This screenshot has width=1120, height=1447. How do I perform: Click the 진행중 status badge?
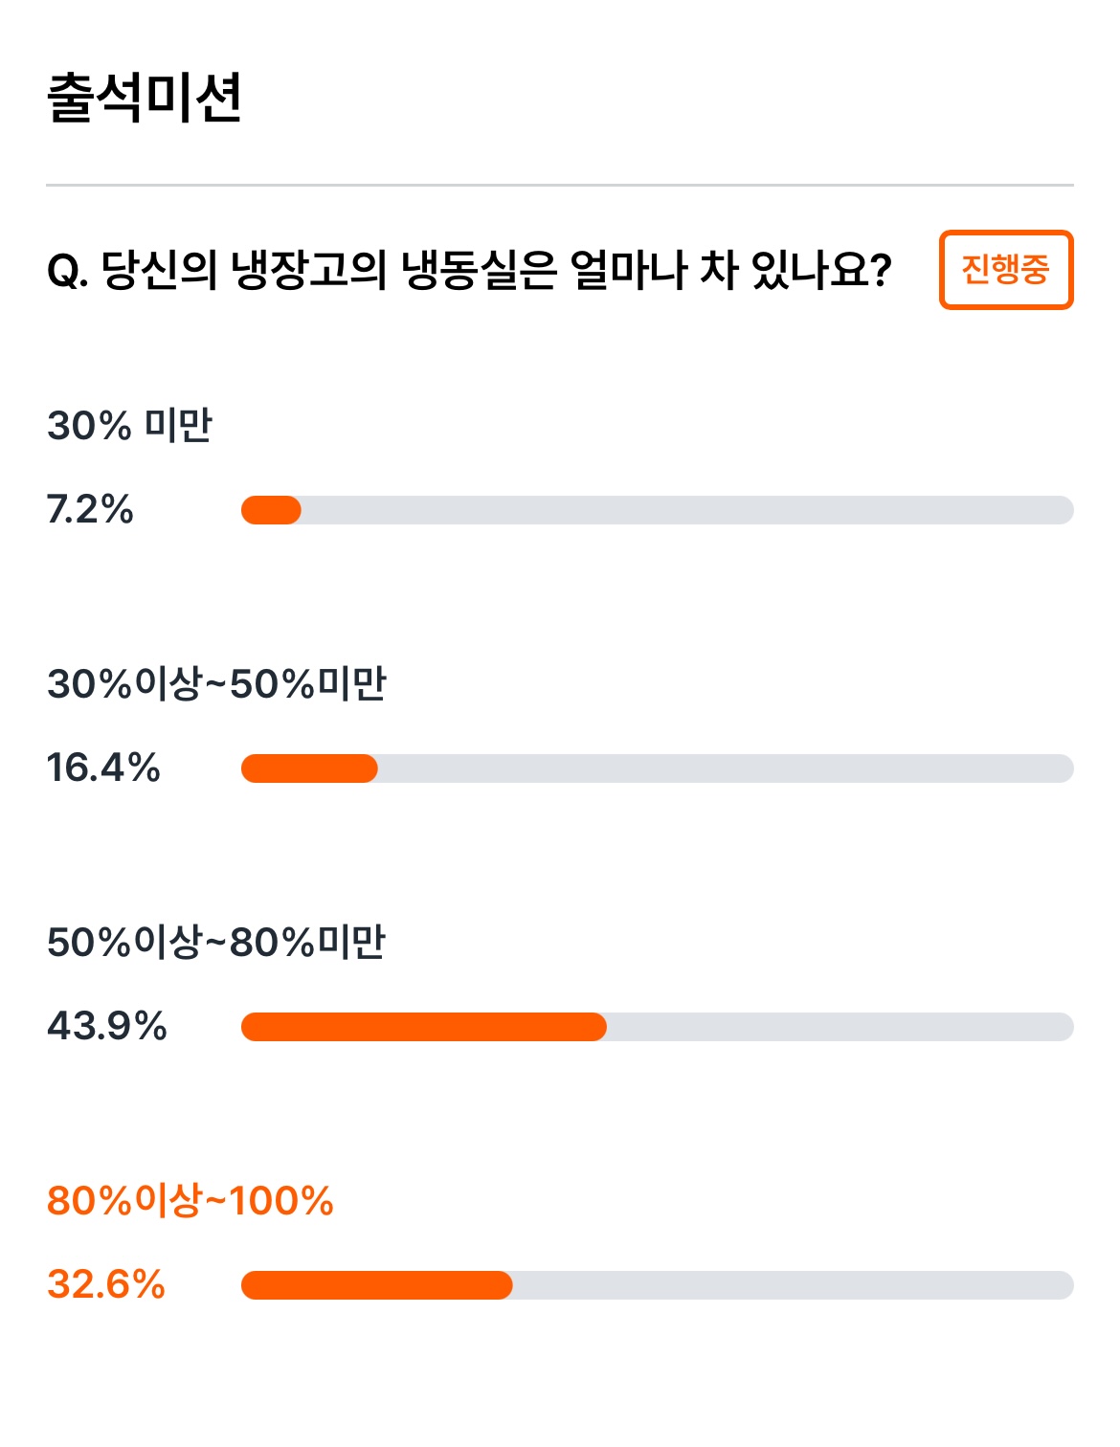[x=1006, y=270]
